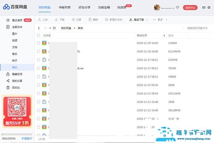Focus the 搜索我的网盘文件 search field

coord(197,28)
